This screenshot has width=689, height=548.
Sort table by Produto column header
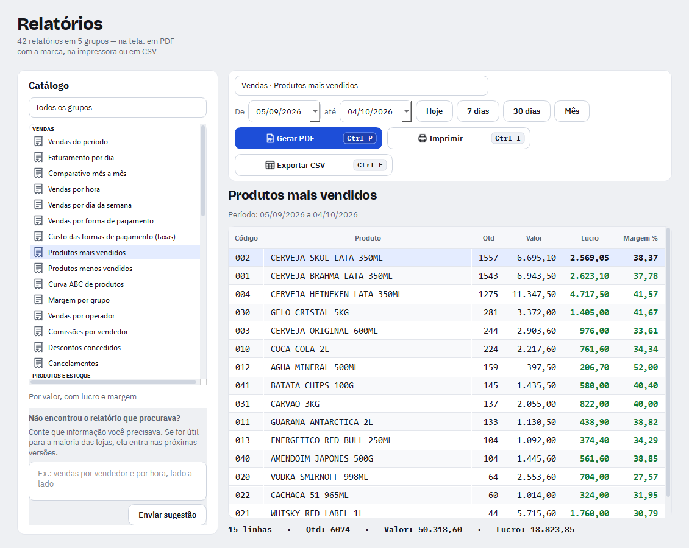[x=368, y=238]
